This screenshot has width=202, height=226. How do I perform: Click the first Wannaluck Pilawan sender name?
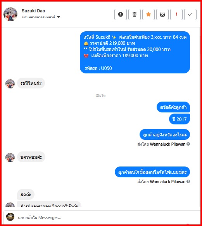[x=167, y=144]
